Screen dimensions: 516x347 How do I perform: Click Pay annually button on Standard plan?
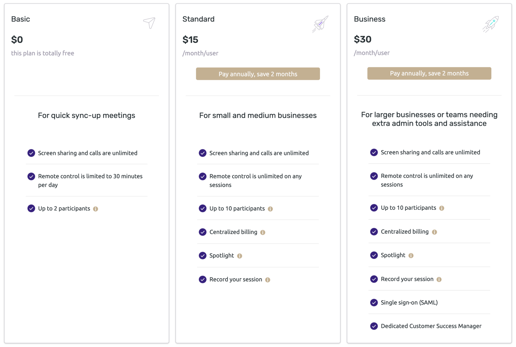[x=258, y=74]
